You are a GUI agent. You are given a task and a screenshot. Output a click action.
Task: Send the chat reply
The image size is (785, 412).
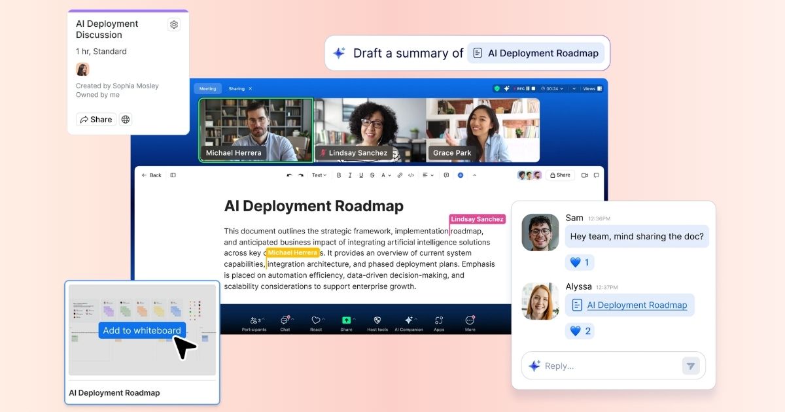click(690, 366)
